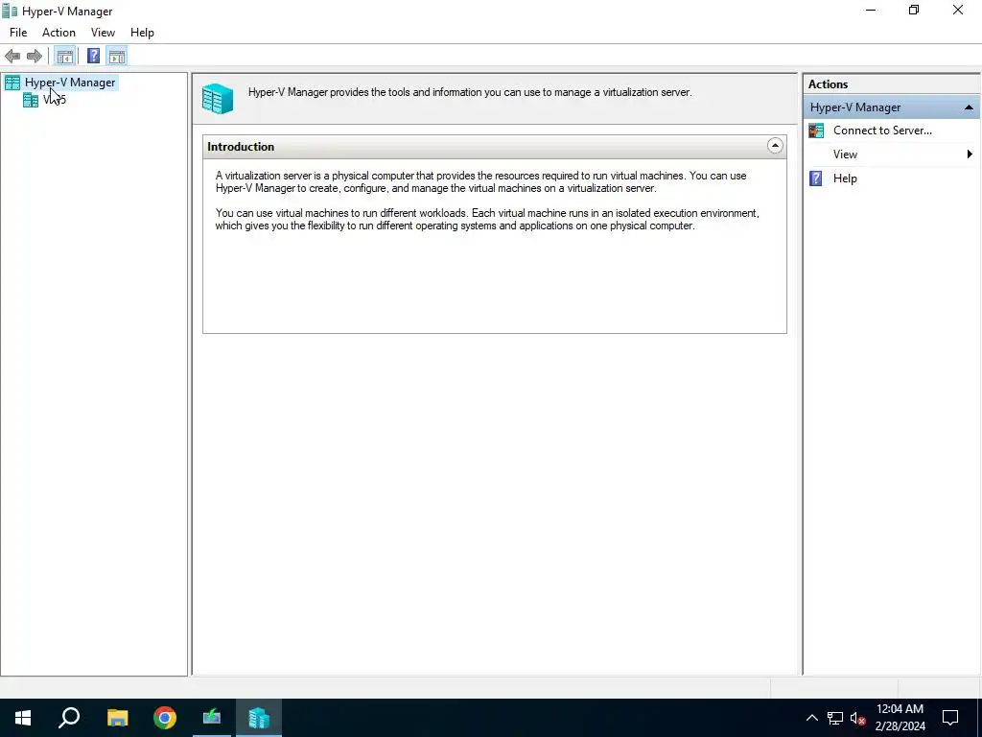
Task: Restore down the Hyper-V Manager window
Action: [914, 10]
